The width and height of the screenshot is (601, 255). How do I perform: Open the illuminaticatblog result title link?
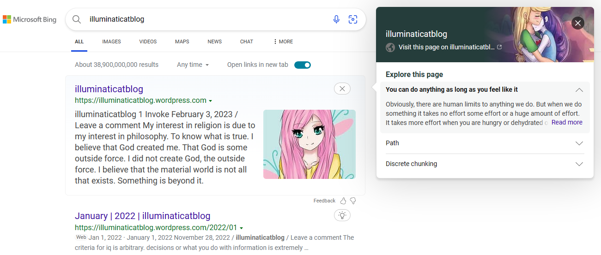(x=109, y=89)
